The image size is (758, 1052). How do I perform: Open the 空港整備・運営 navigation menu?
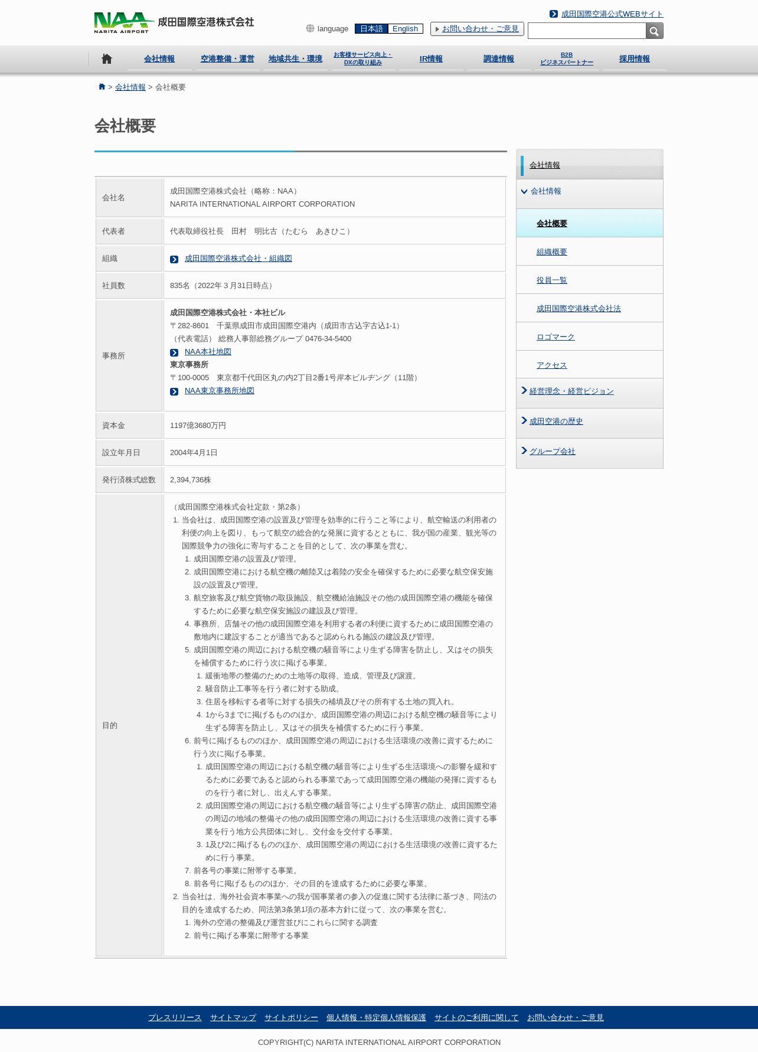pos(227,59)
